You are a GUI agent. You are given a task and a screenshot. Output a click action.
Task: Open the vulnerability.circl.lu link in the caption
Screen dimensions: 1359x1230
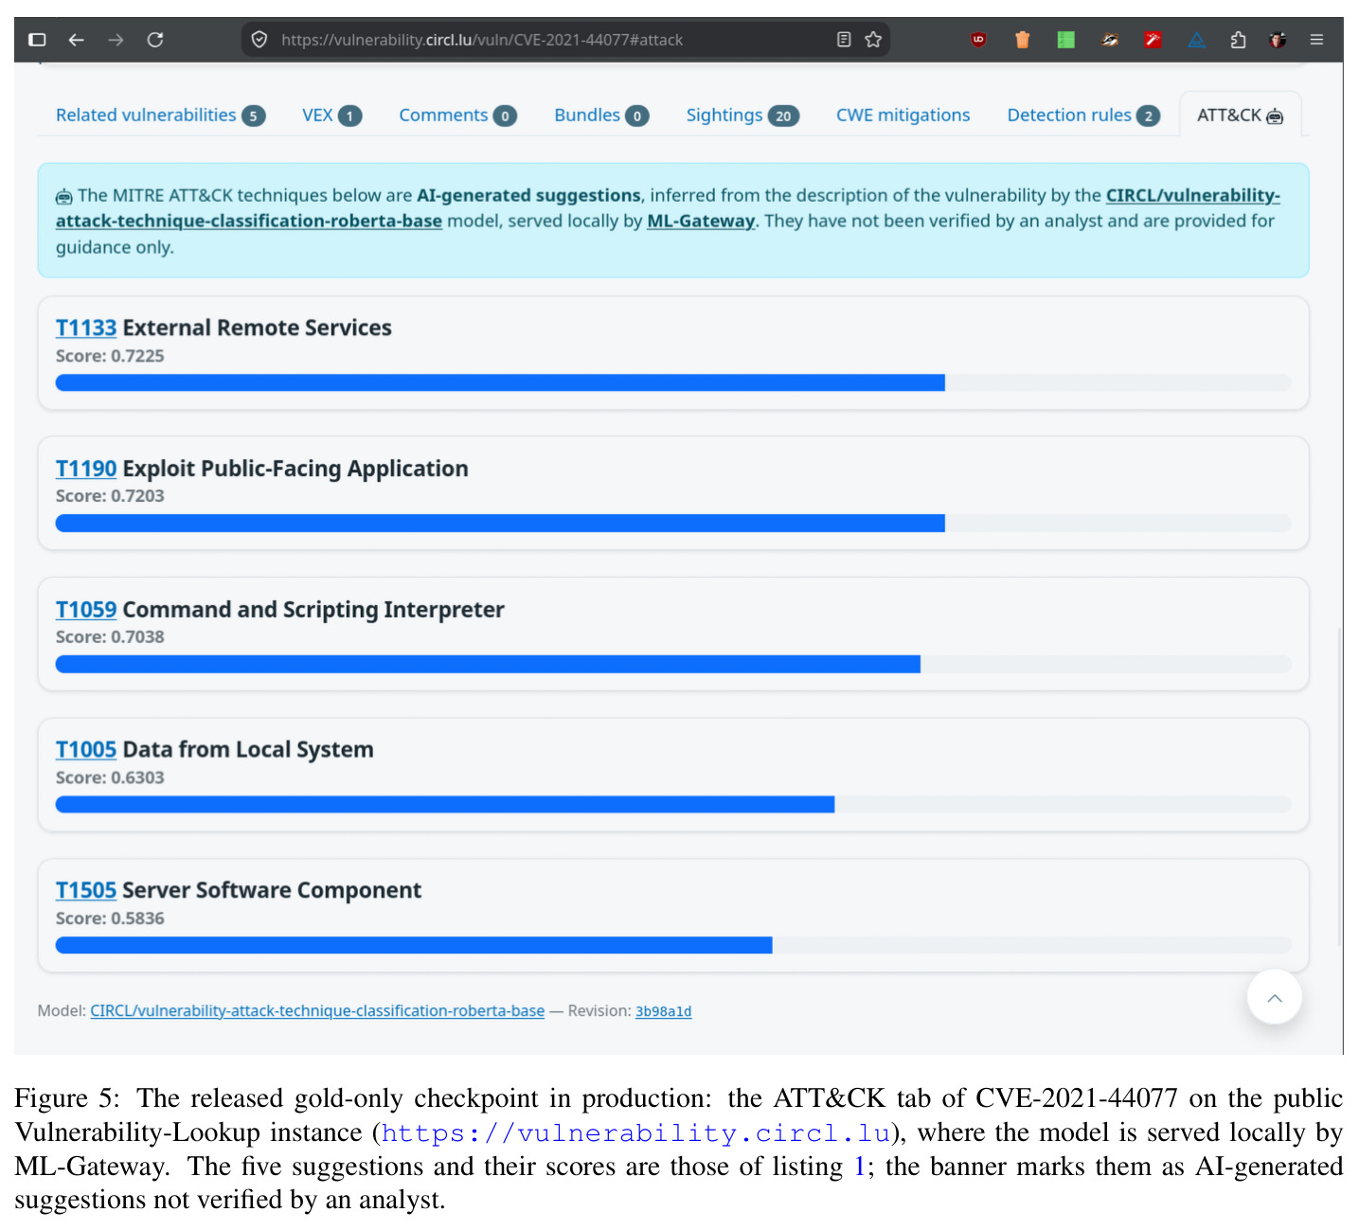[635, 1132]
